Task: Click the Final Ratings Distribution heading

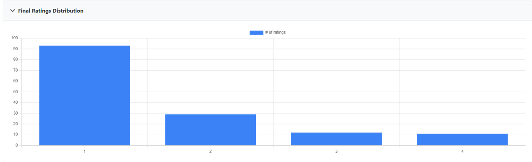Action: [x=51, y=11]
